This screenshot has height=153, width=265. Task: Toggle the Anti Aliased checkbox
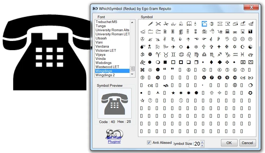pyautogui.click(x=149, y=143)
